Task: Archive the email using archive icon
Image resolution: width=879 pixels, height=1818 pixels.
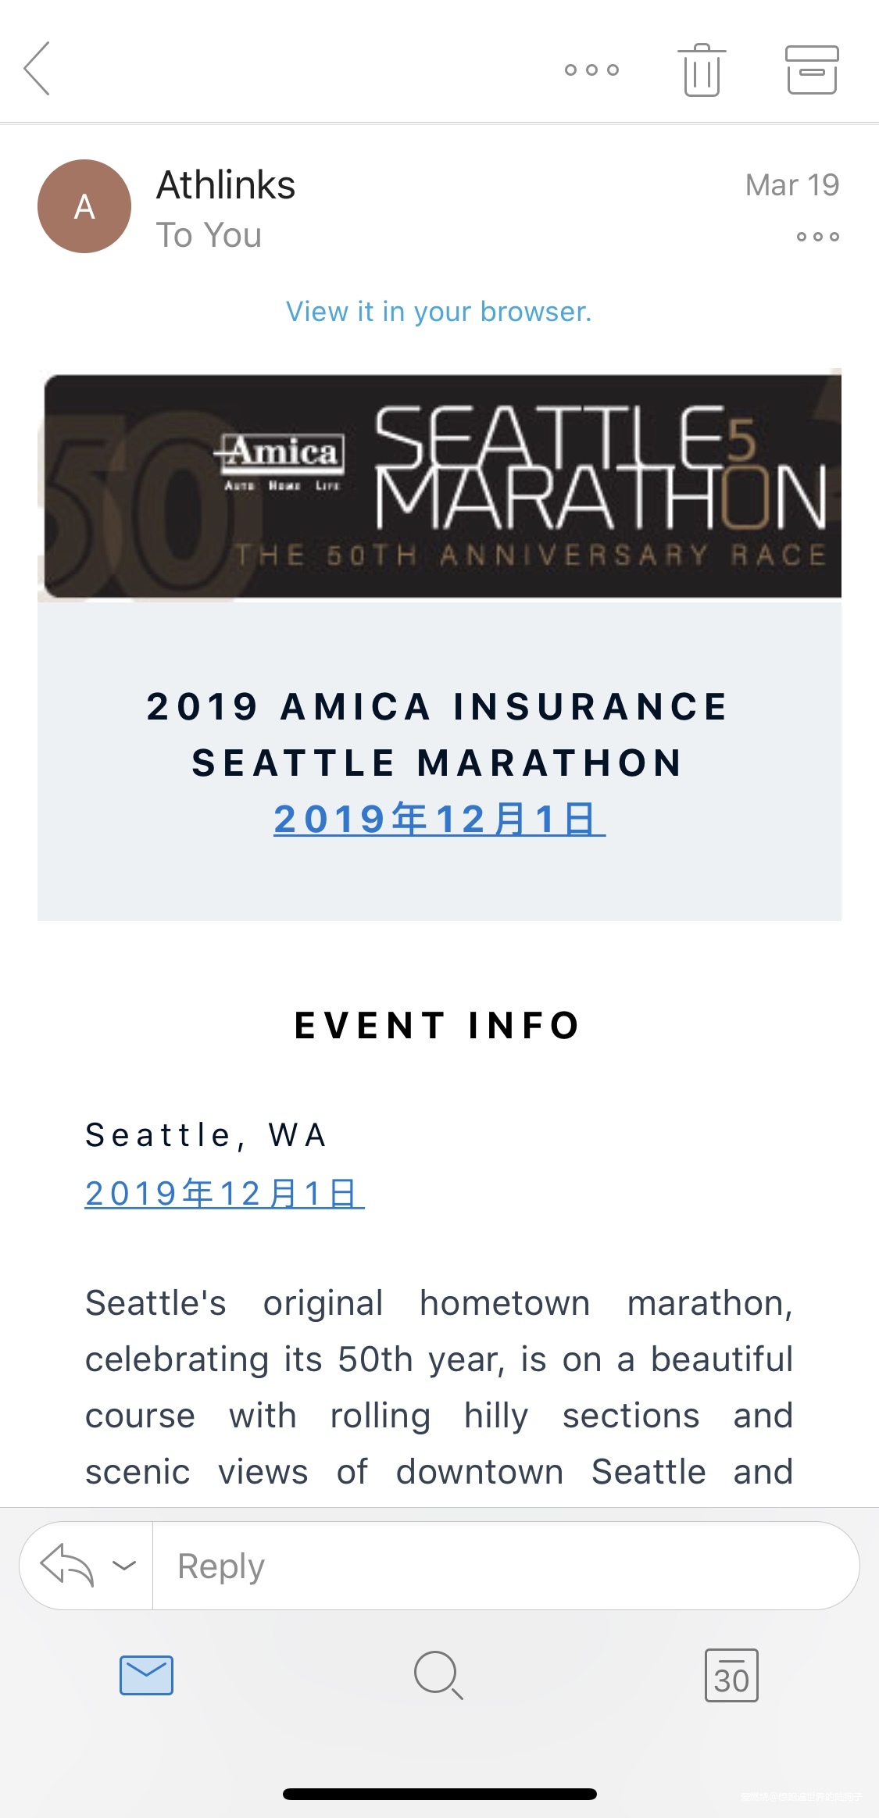Action: [812, 70]
